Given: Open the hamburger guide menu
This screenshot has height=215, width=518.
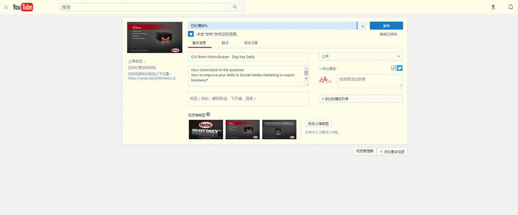Looking at the screenshot, I should pos(6,8).
